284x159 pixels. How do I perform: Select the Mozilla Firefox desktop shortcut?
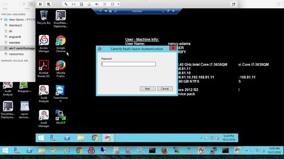61,69
